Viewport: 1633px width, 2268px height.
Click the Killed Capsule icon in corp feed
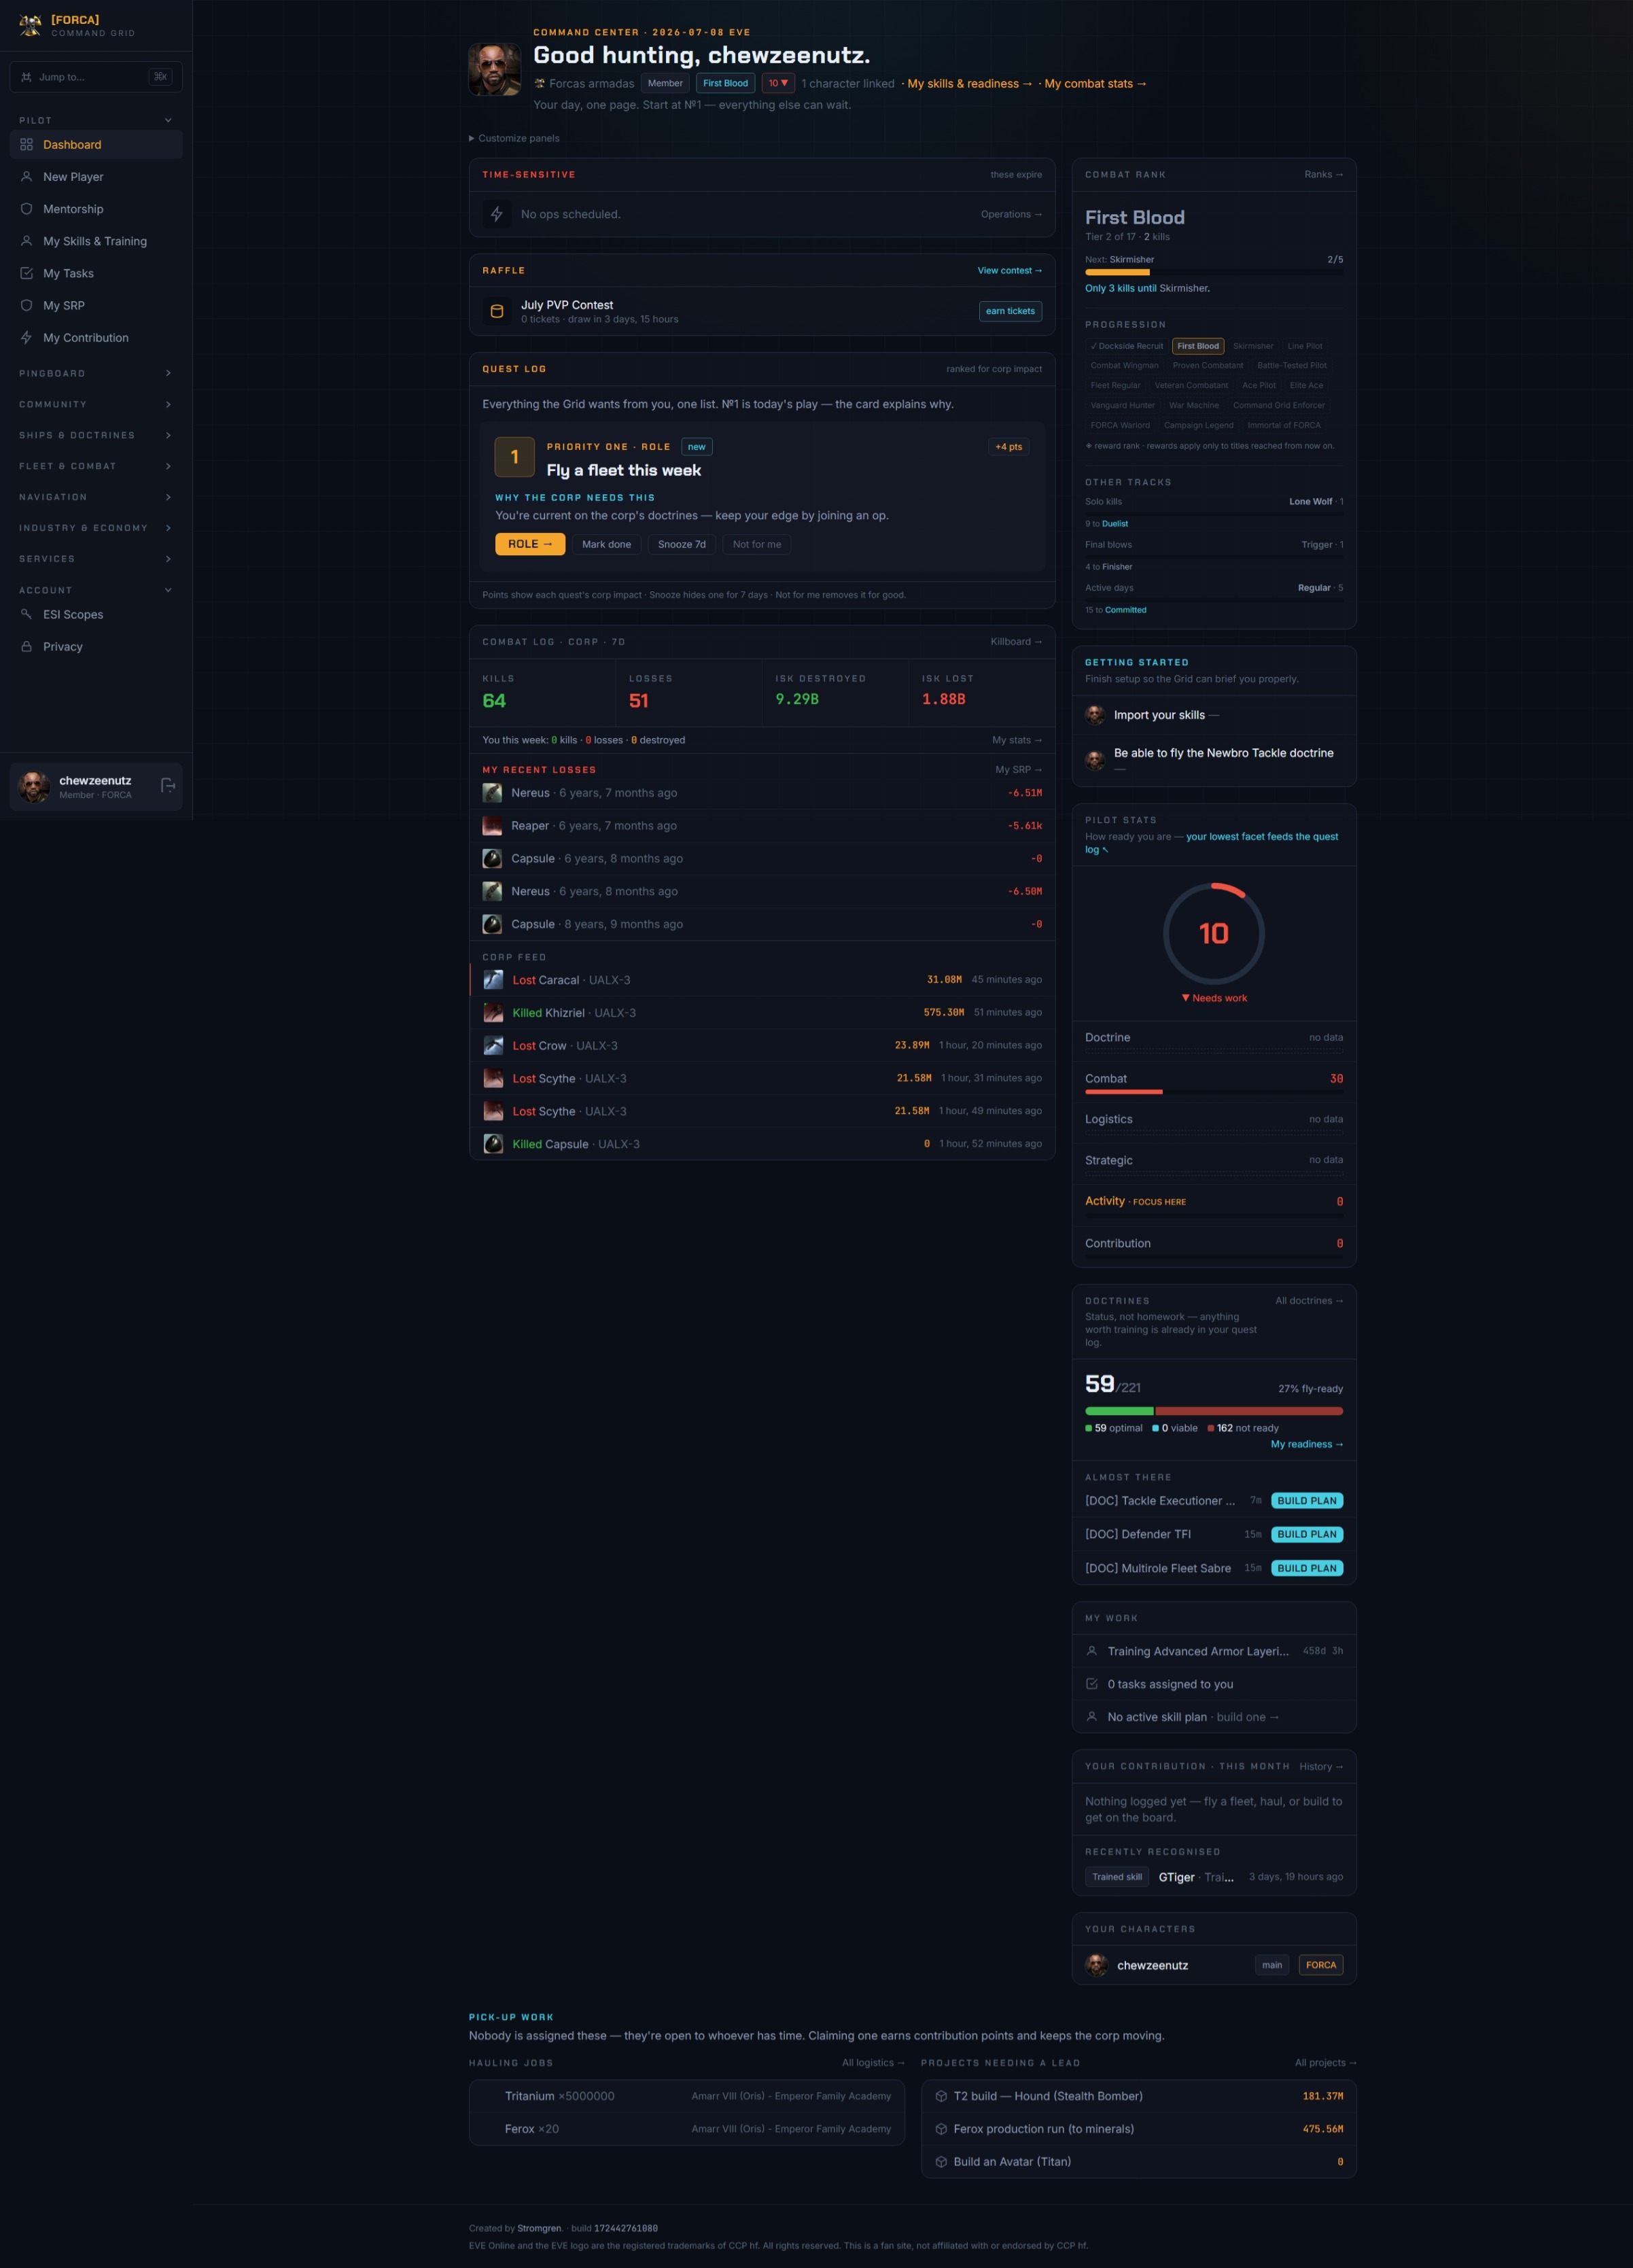pos(493,1144)
